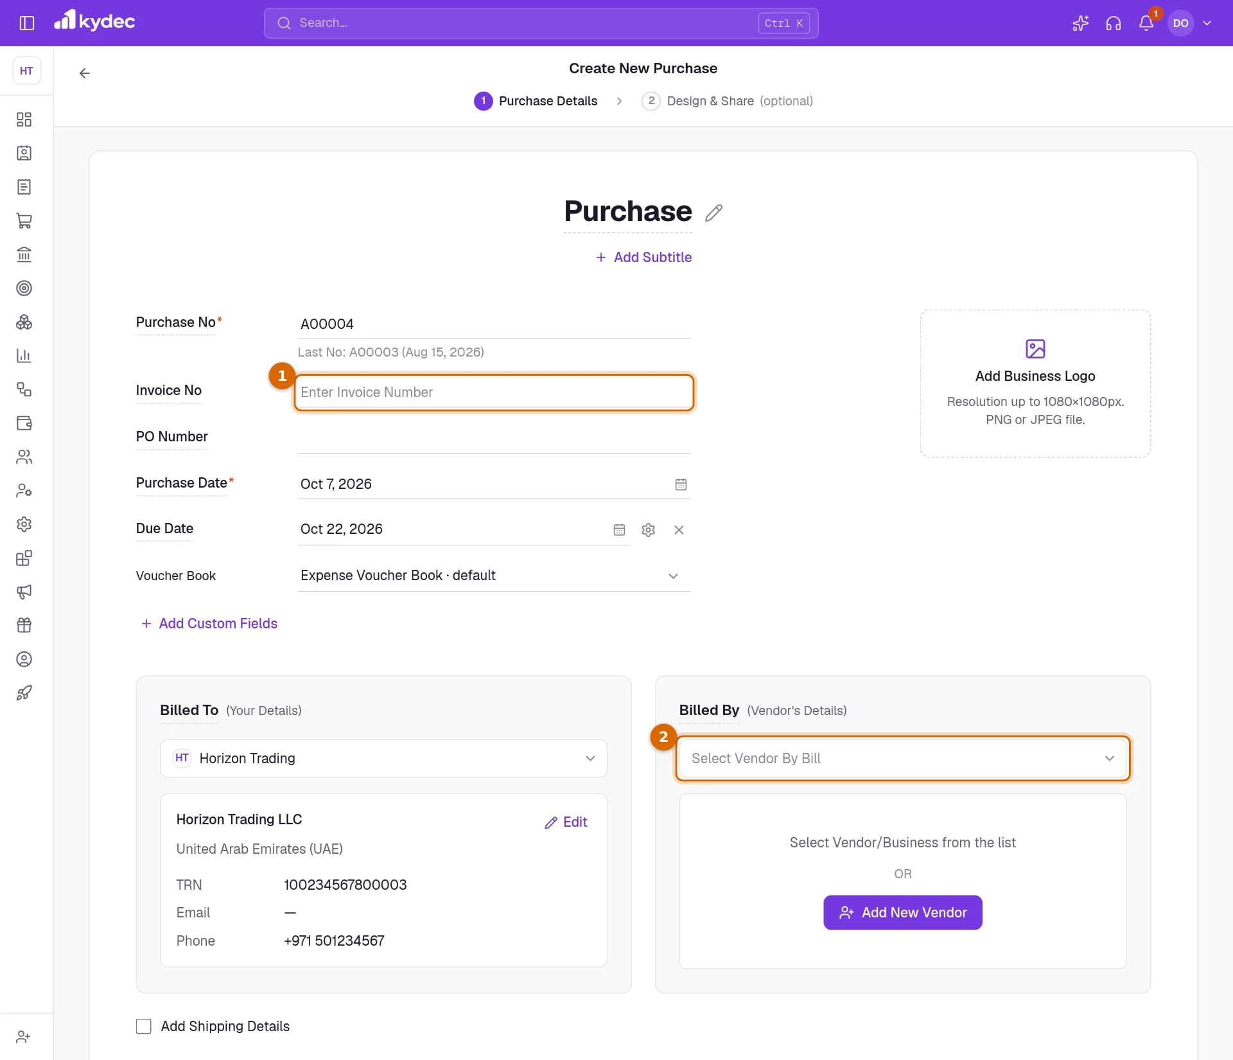Open gift icon in sidebar

pyautogui.click(x=24, y=625)
